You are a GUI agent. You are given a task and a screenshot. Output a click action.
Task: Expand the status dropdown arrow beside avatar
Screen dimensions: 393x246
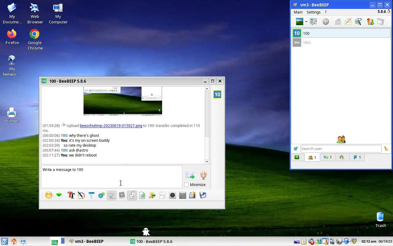(306, 22)
